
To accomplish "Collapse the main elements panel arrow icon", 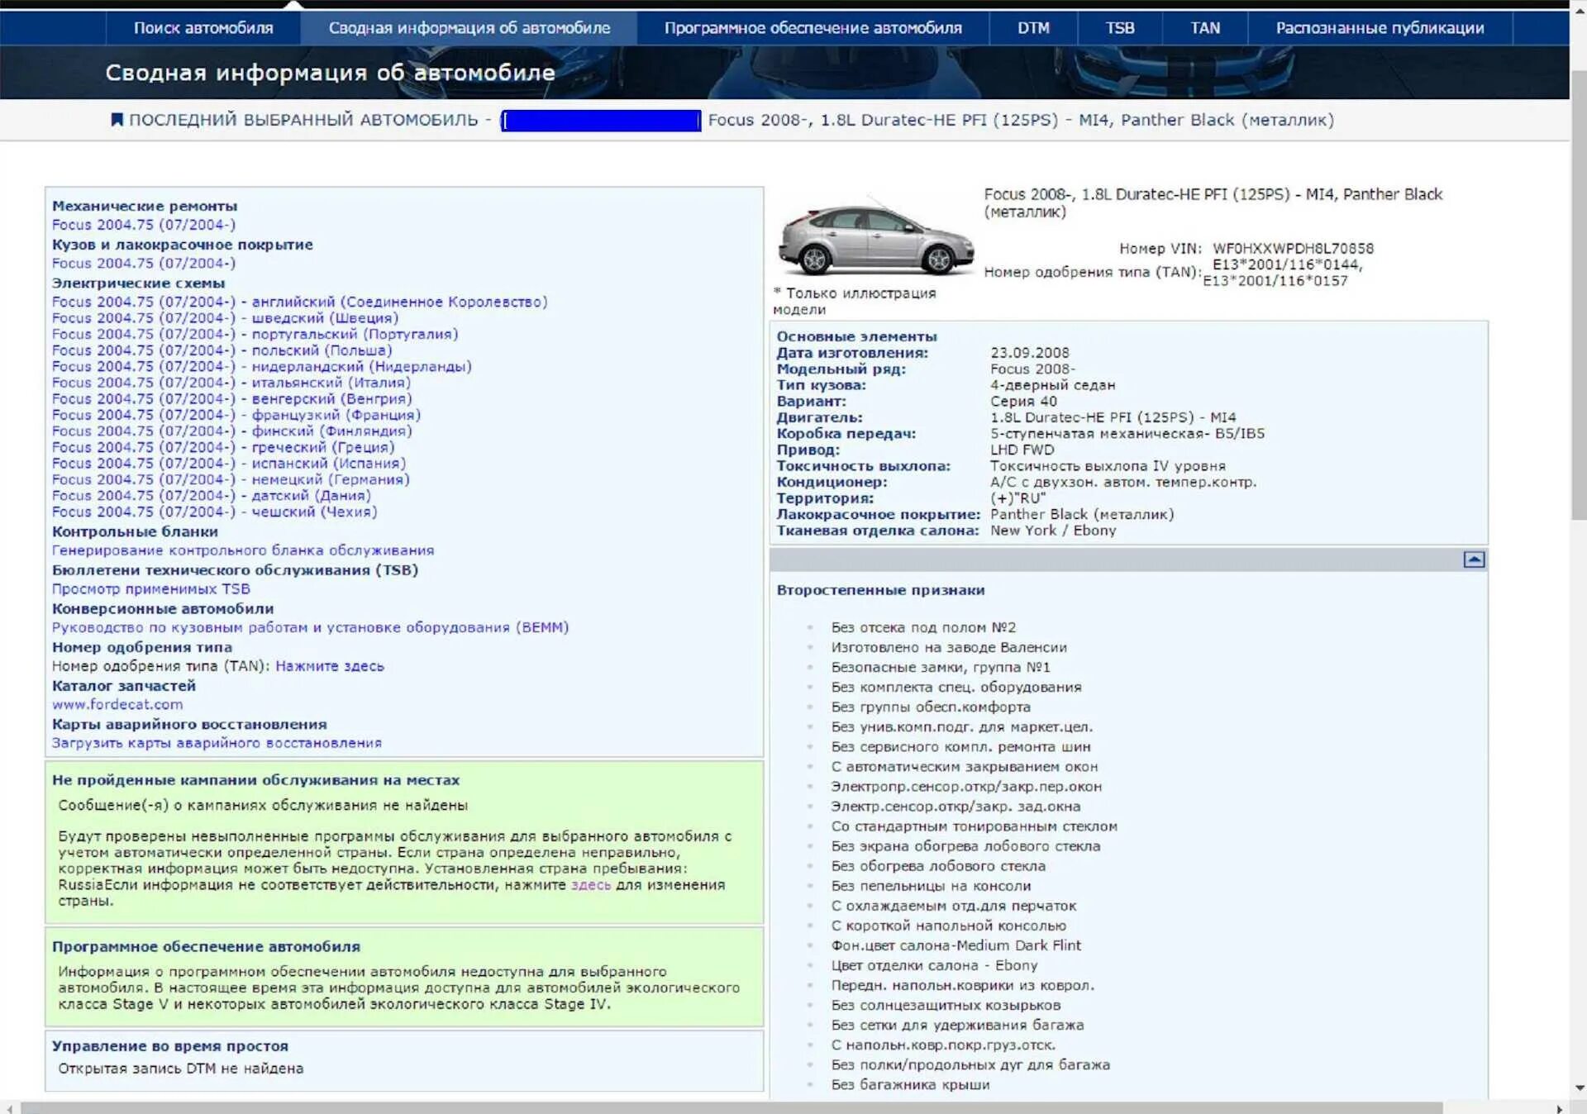I will pos(1473,559).
